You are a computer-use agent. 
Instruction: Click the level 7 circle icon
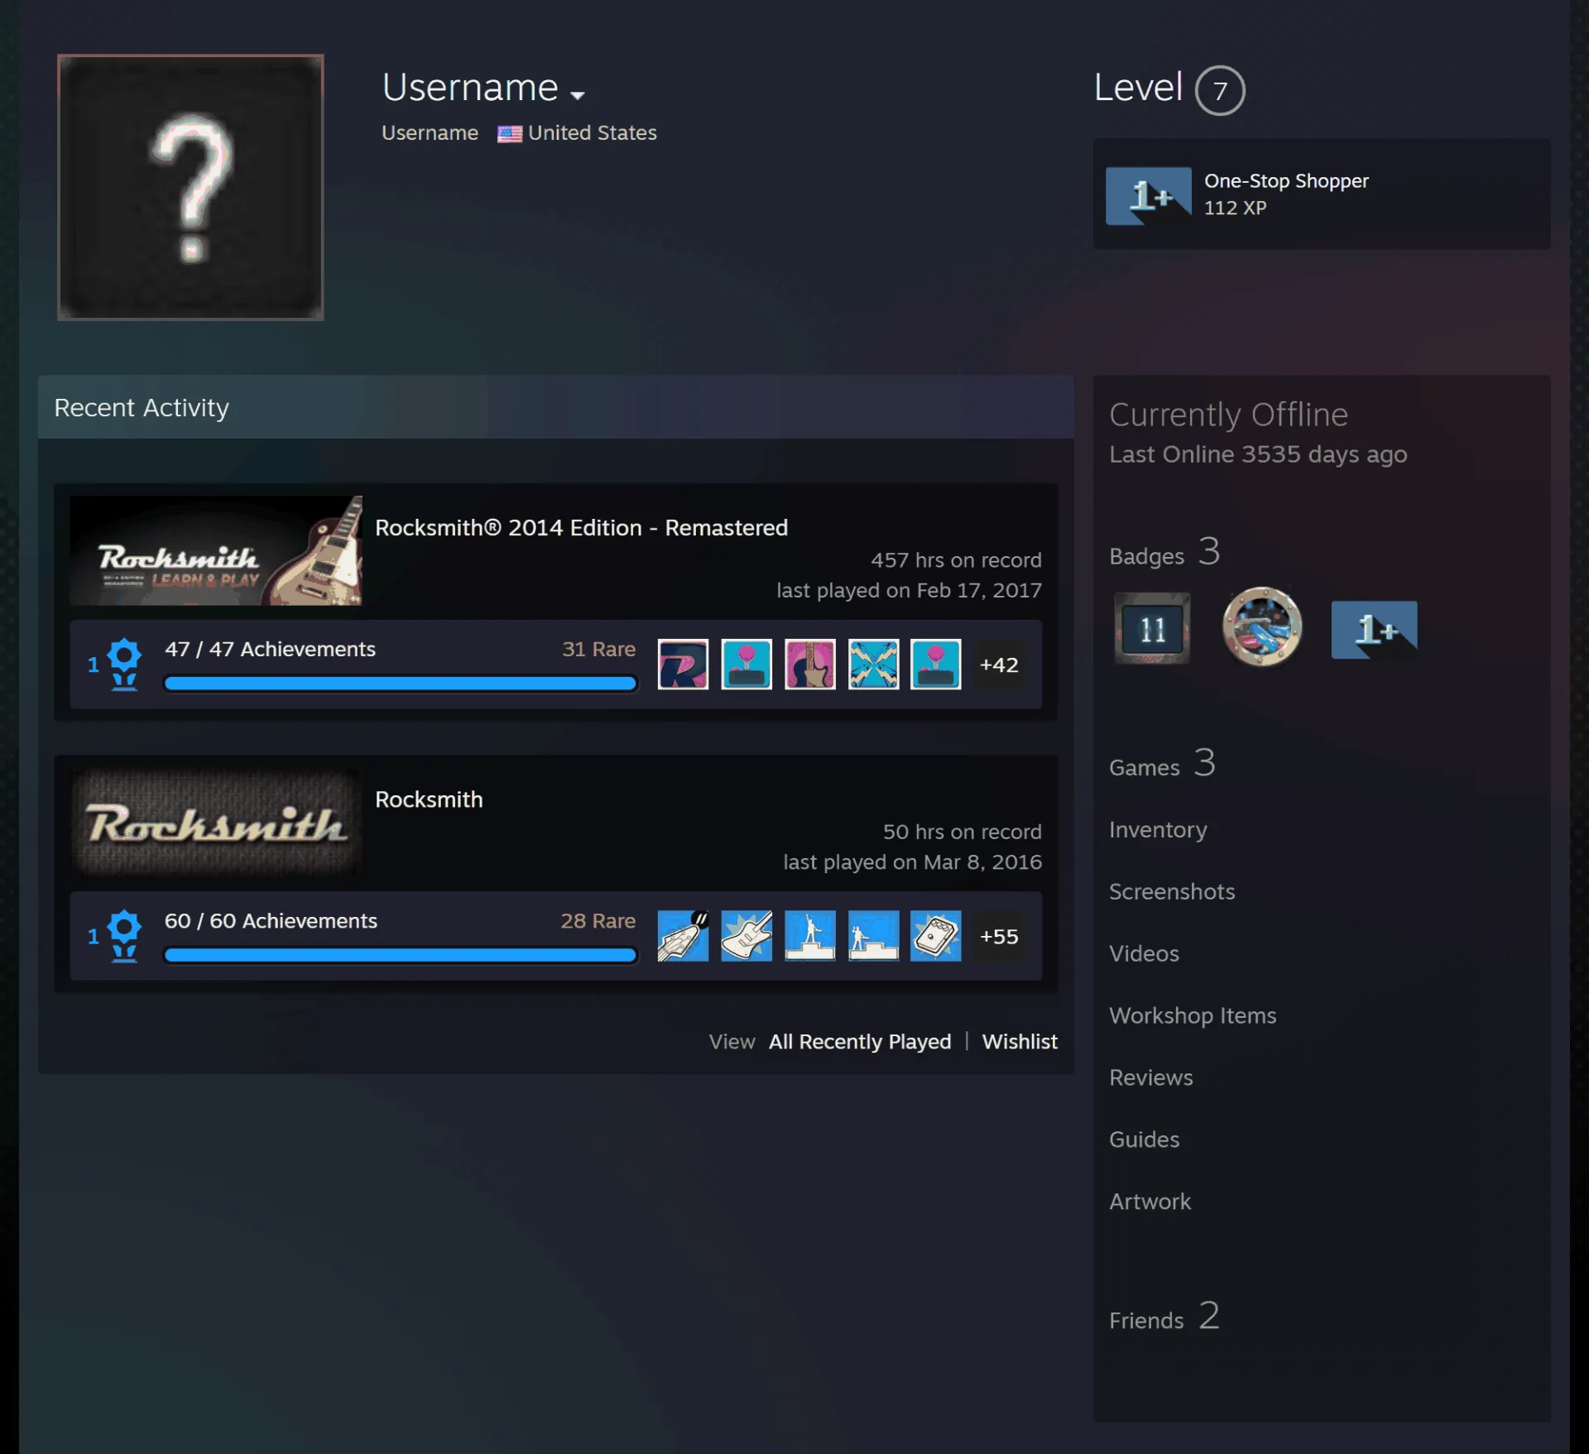(1219, 90)
